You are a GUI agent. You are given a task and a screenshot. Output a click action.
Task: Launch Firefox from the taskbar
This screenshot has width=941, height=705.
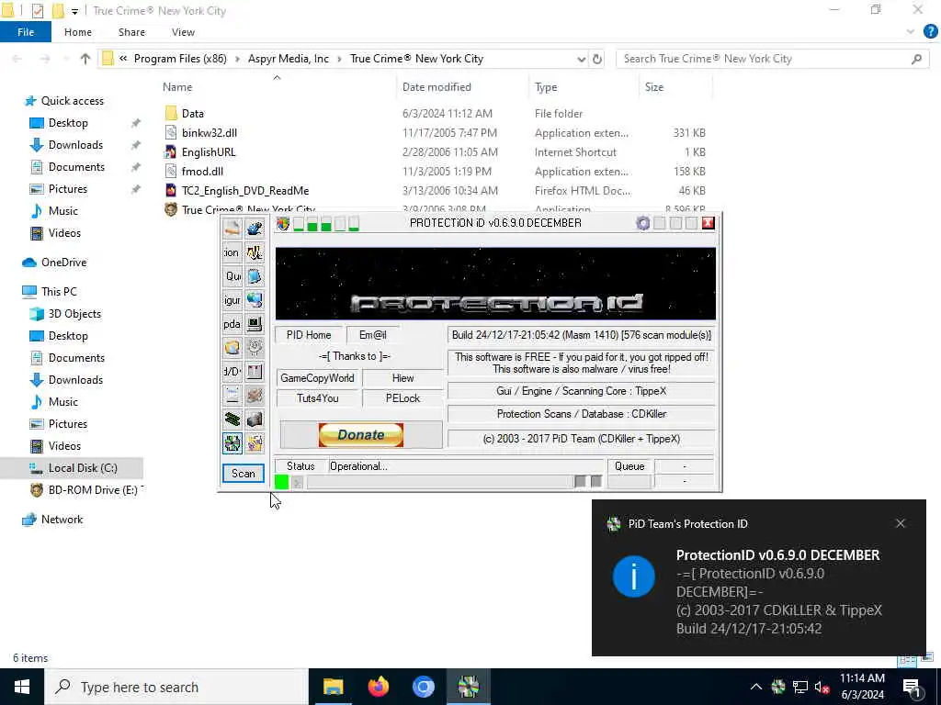(x=378, y=687)
